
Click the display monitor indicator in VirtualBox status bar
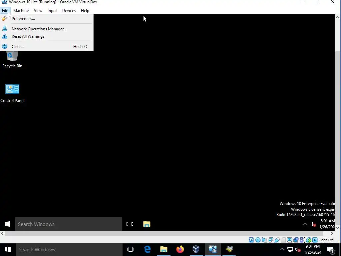pos(289,240)
